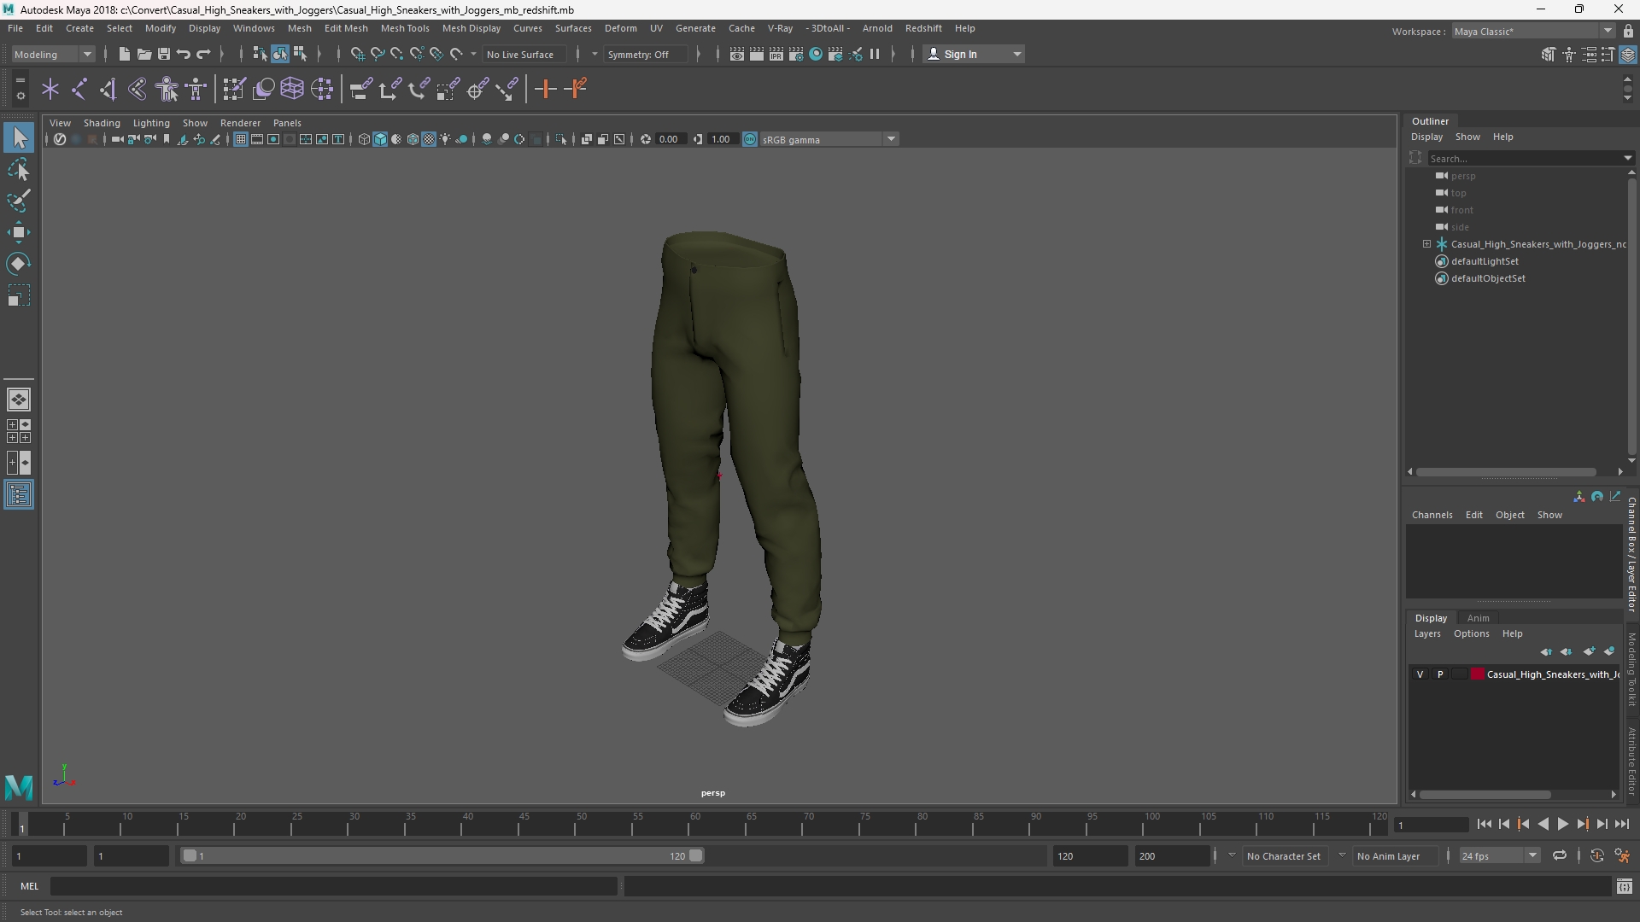This screenshot has width=1640, height=922.
Task: Click the Symmetry: Off button
Action: click(644, 54)
